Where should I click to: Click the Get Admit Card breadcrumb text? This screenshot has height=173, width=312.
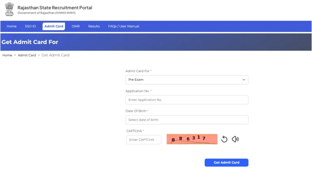coord(56,55)
